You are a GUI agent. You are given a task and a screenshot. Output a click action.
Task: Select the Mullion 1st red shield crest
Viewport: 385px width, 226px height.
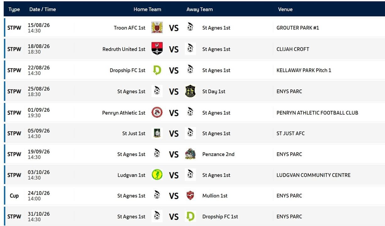[x=190, y=196]
